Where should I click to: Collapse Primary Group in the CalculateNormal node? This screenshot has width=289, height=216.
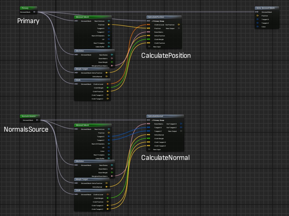tap(152, 120)
